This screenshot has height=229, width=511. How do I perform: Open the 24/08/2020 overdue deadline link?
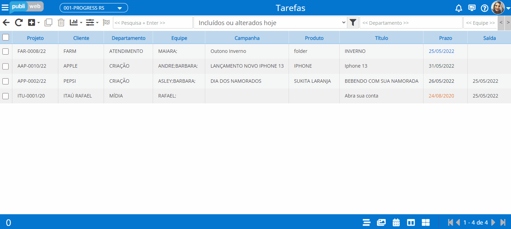441,96
